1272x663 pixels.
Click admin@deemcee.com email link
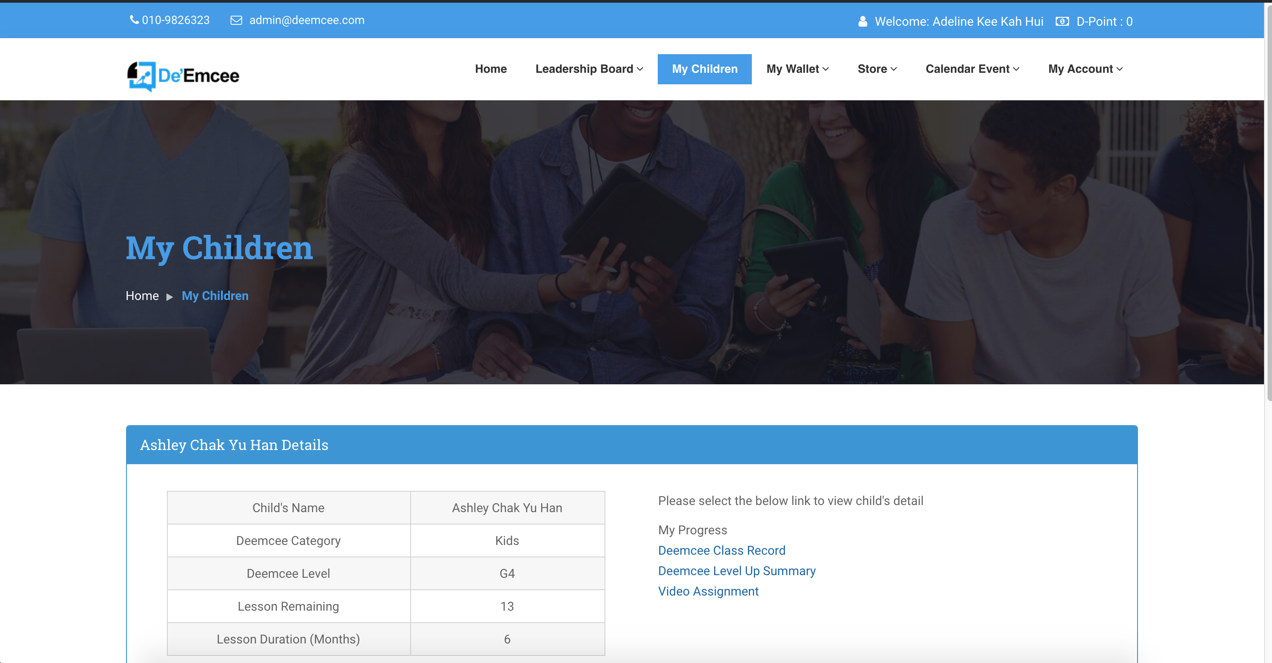[306, 20]
